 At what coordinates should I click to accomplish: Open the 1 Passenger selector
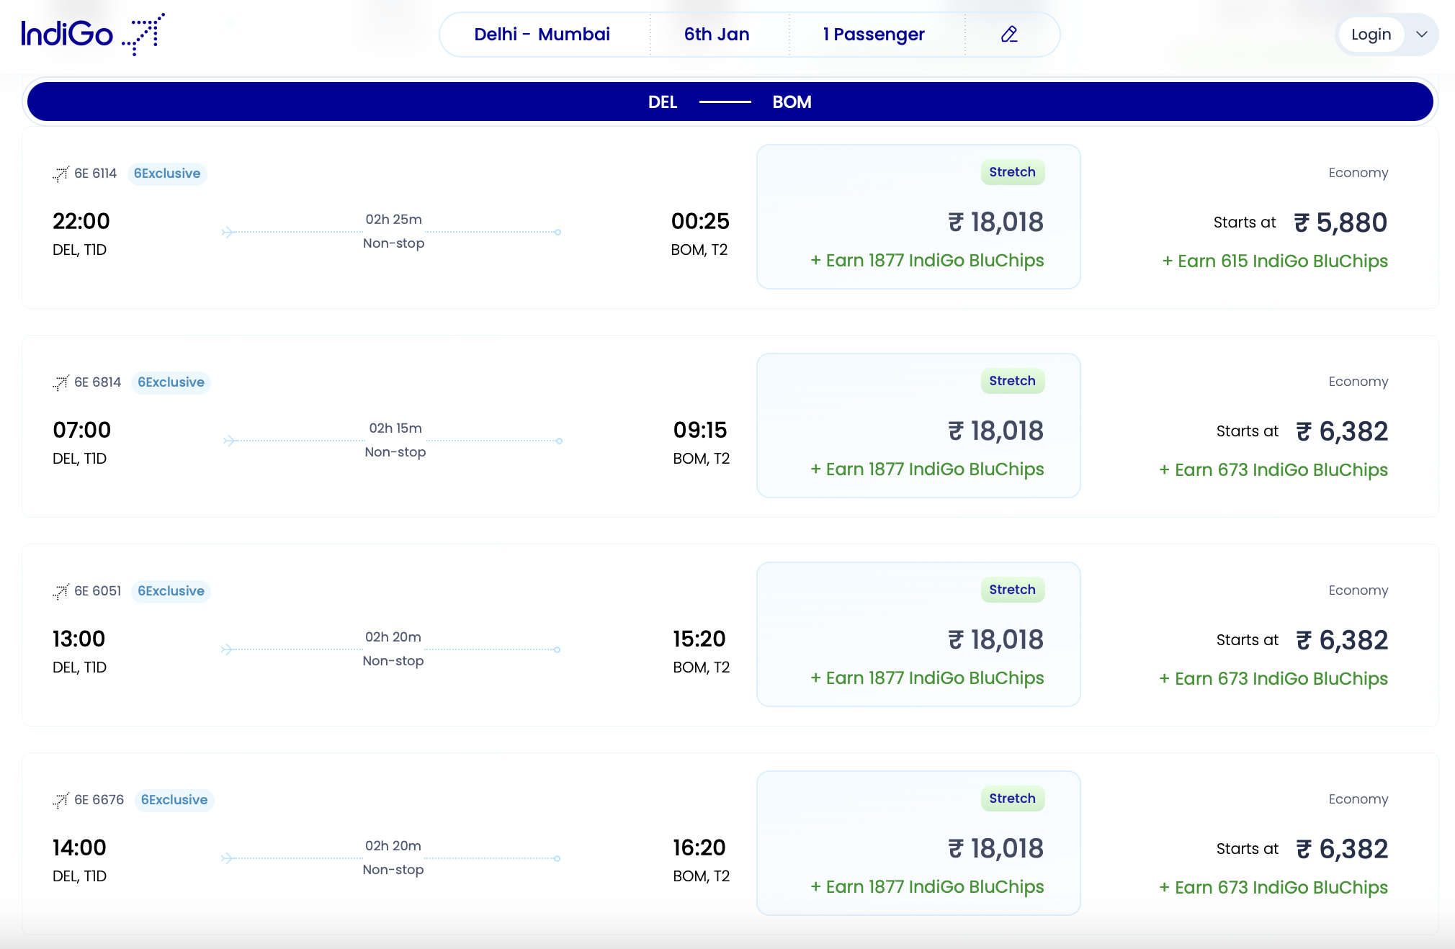pyautogui.click(x=874, y=34)
